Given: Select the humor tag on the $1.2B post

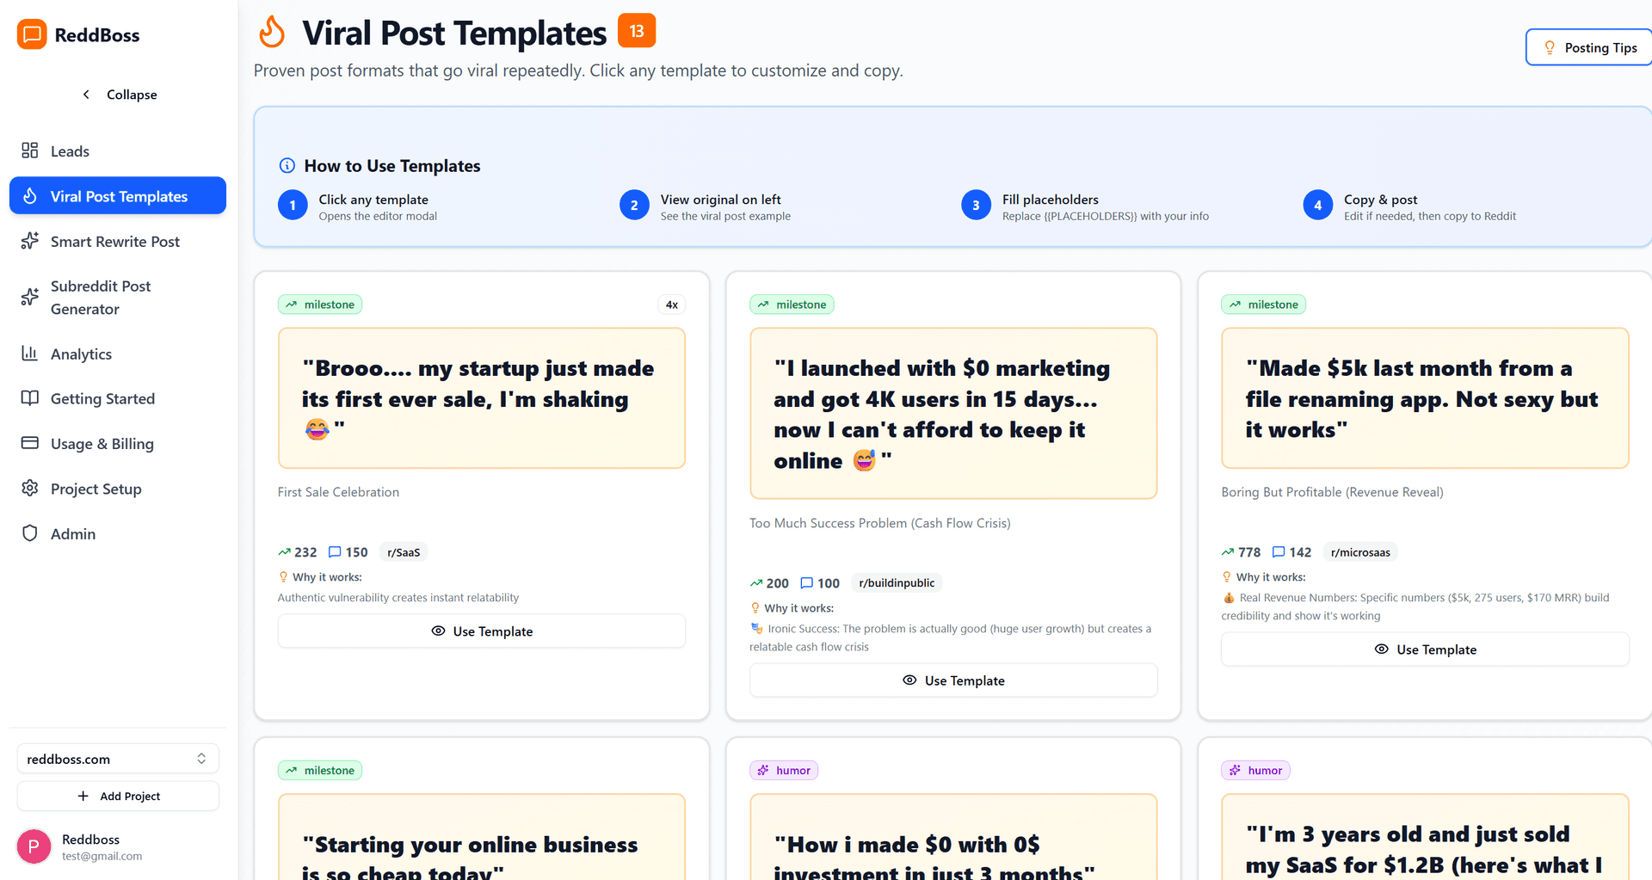Looking at the screenshot, I should (1255, 770).
